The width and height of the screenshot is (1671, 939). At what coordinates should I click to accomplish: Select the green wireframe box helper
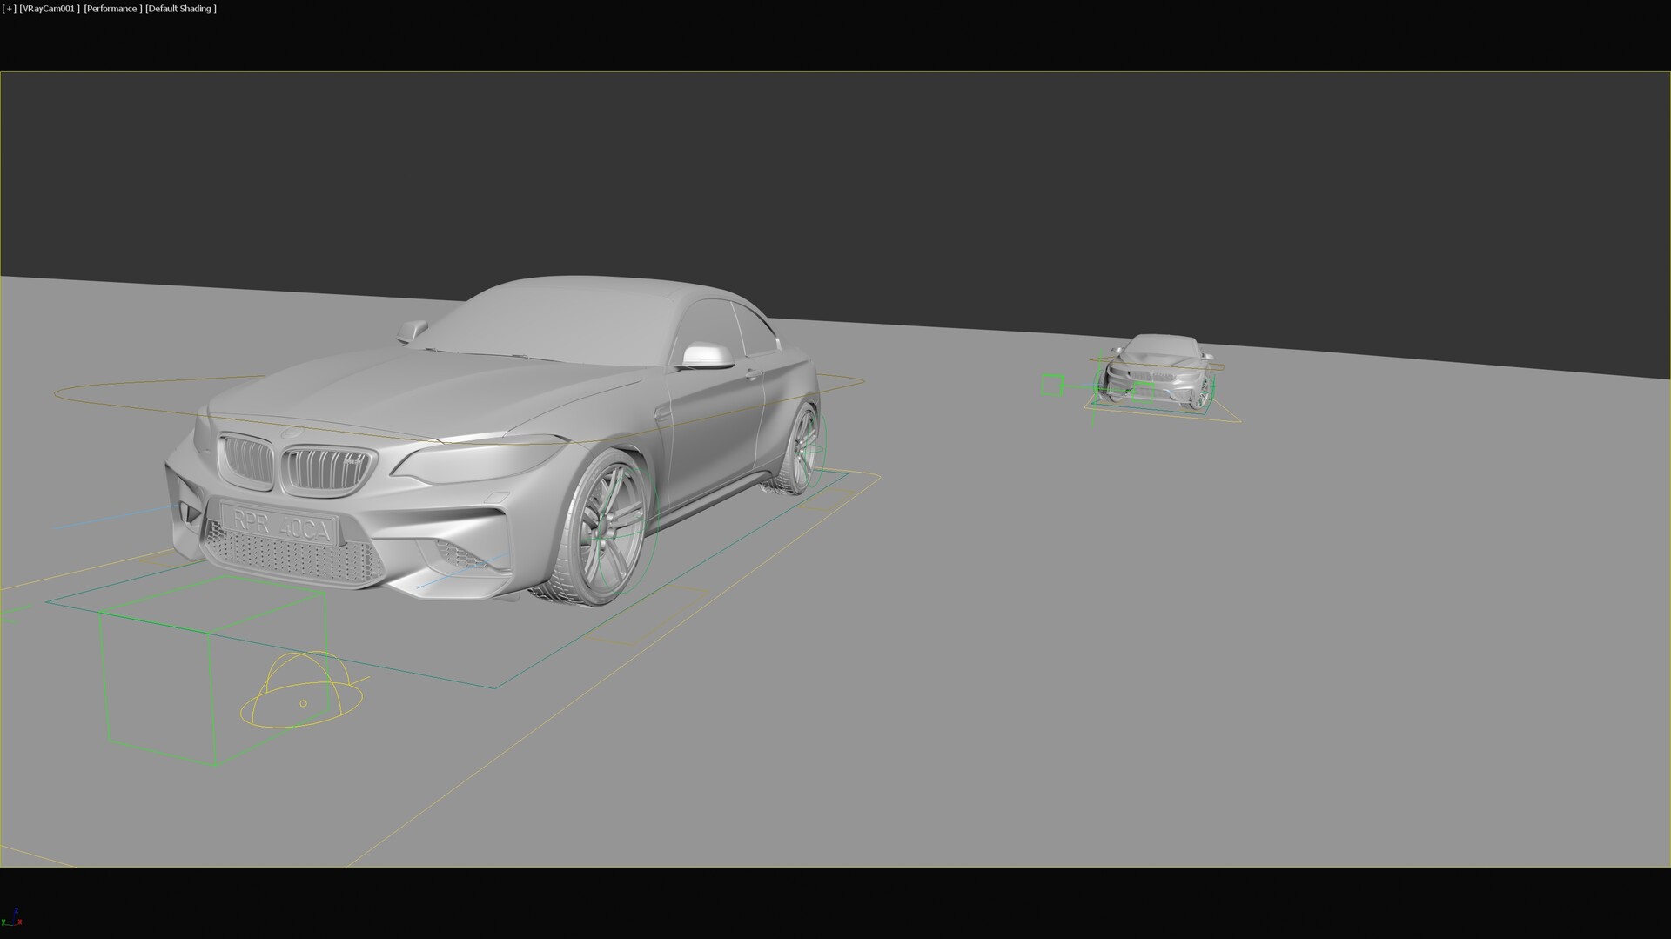coord(213,670)
